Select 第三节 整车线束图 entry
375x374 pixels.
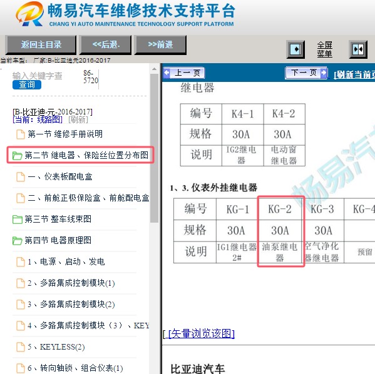[x=58, y=219]
